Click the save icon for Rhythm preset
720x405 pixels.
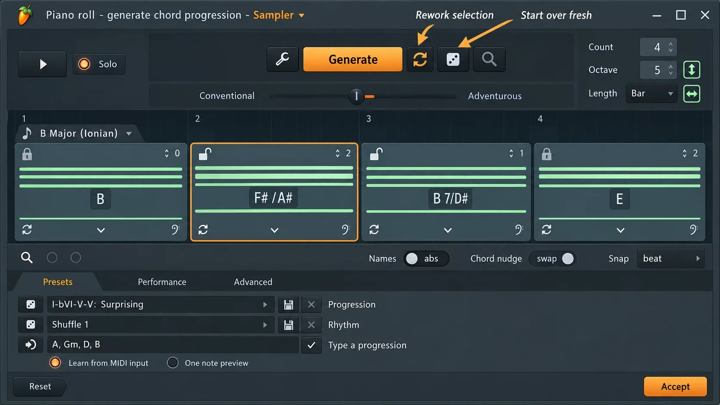pos(289,325)
